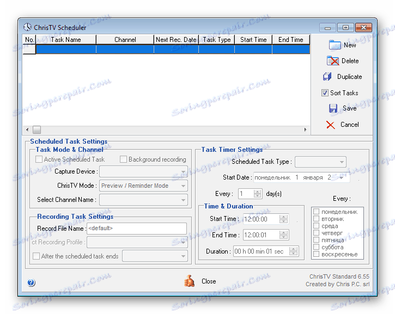Click the red X Cancel icon

(331, 125)
